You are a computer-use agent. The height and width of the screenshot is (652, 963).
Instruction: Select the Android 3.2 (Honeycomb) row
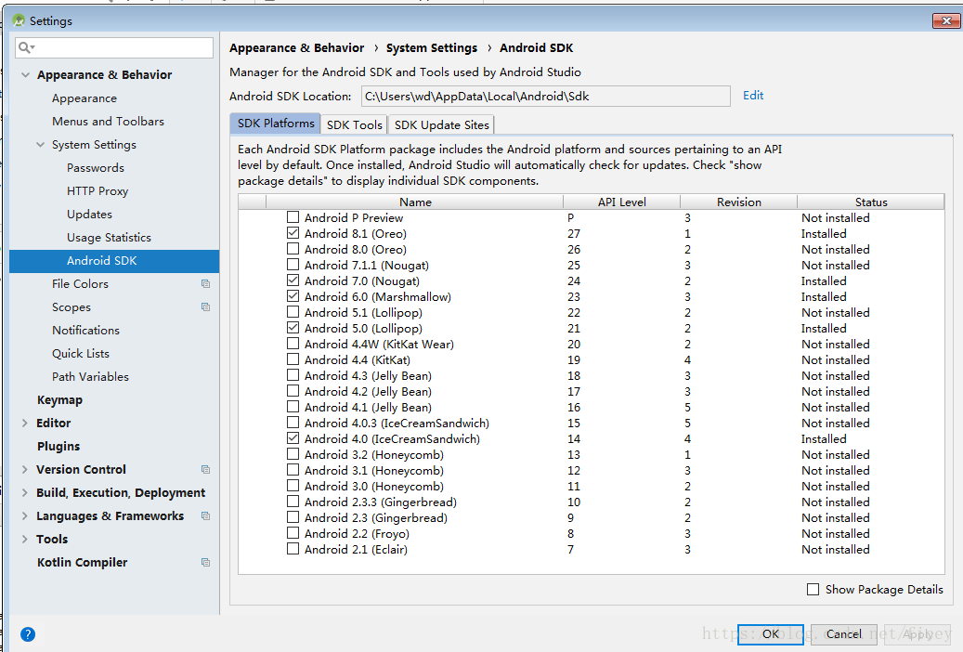[591, 455]
